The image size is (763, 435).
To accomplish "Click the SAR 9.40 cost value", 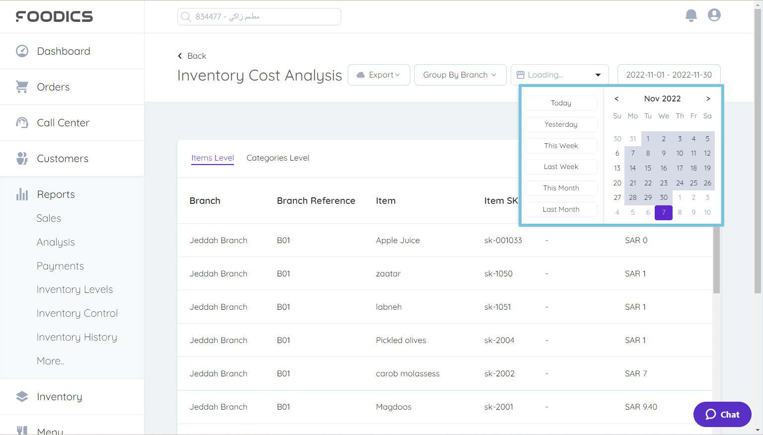I will (641, 407).
